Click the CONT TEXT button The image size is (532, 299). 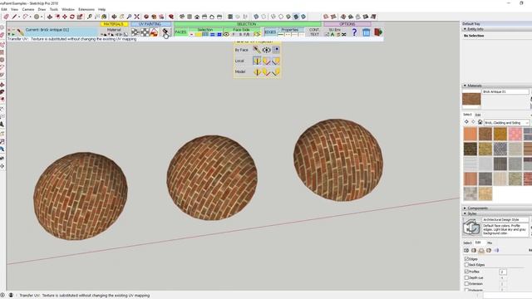pyautogui.click(x=314, y=32)
